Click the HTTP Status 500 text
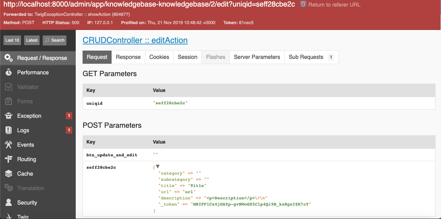 pyautogui.click(x=61, y=22)
